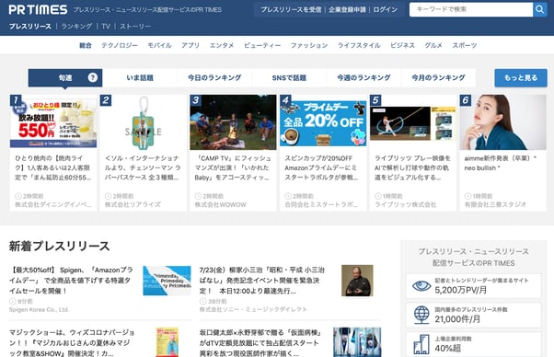The height and width of the screenshot is (357, 554).
Task: Select テクノロジー category
Action: click(120, 45)
